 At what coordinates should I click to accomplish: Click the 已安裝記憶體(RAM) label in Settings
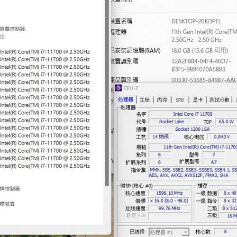pos(136,51)
